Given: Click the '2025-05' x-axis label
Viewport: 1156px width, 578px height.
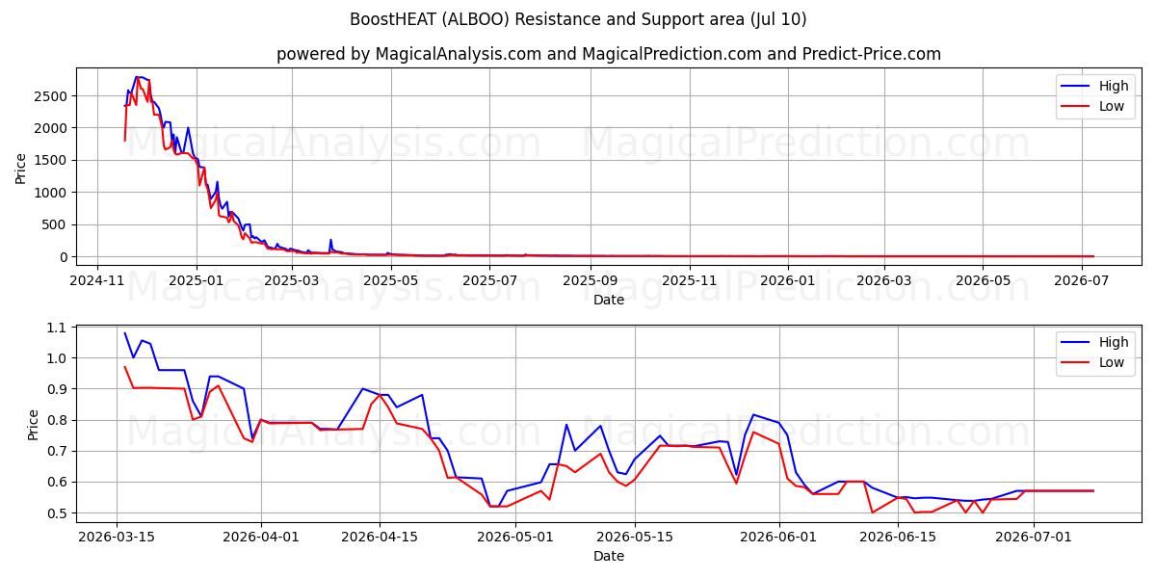Looking at the screenshot, I should click(x=389, y=280).
